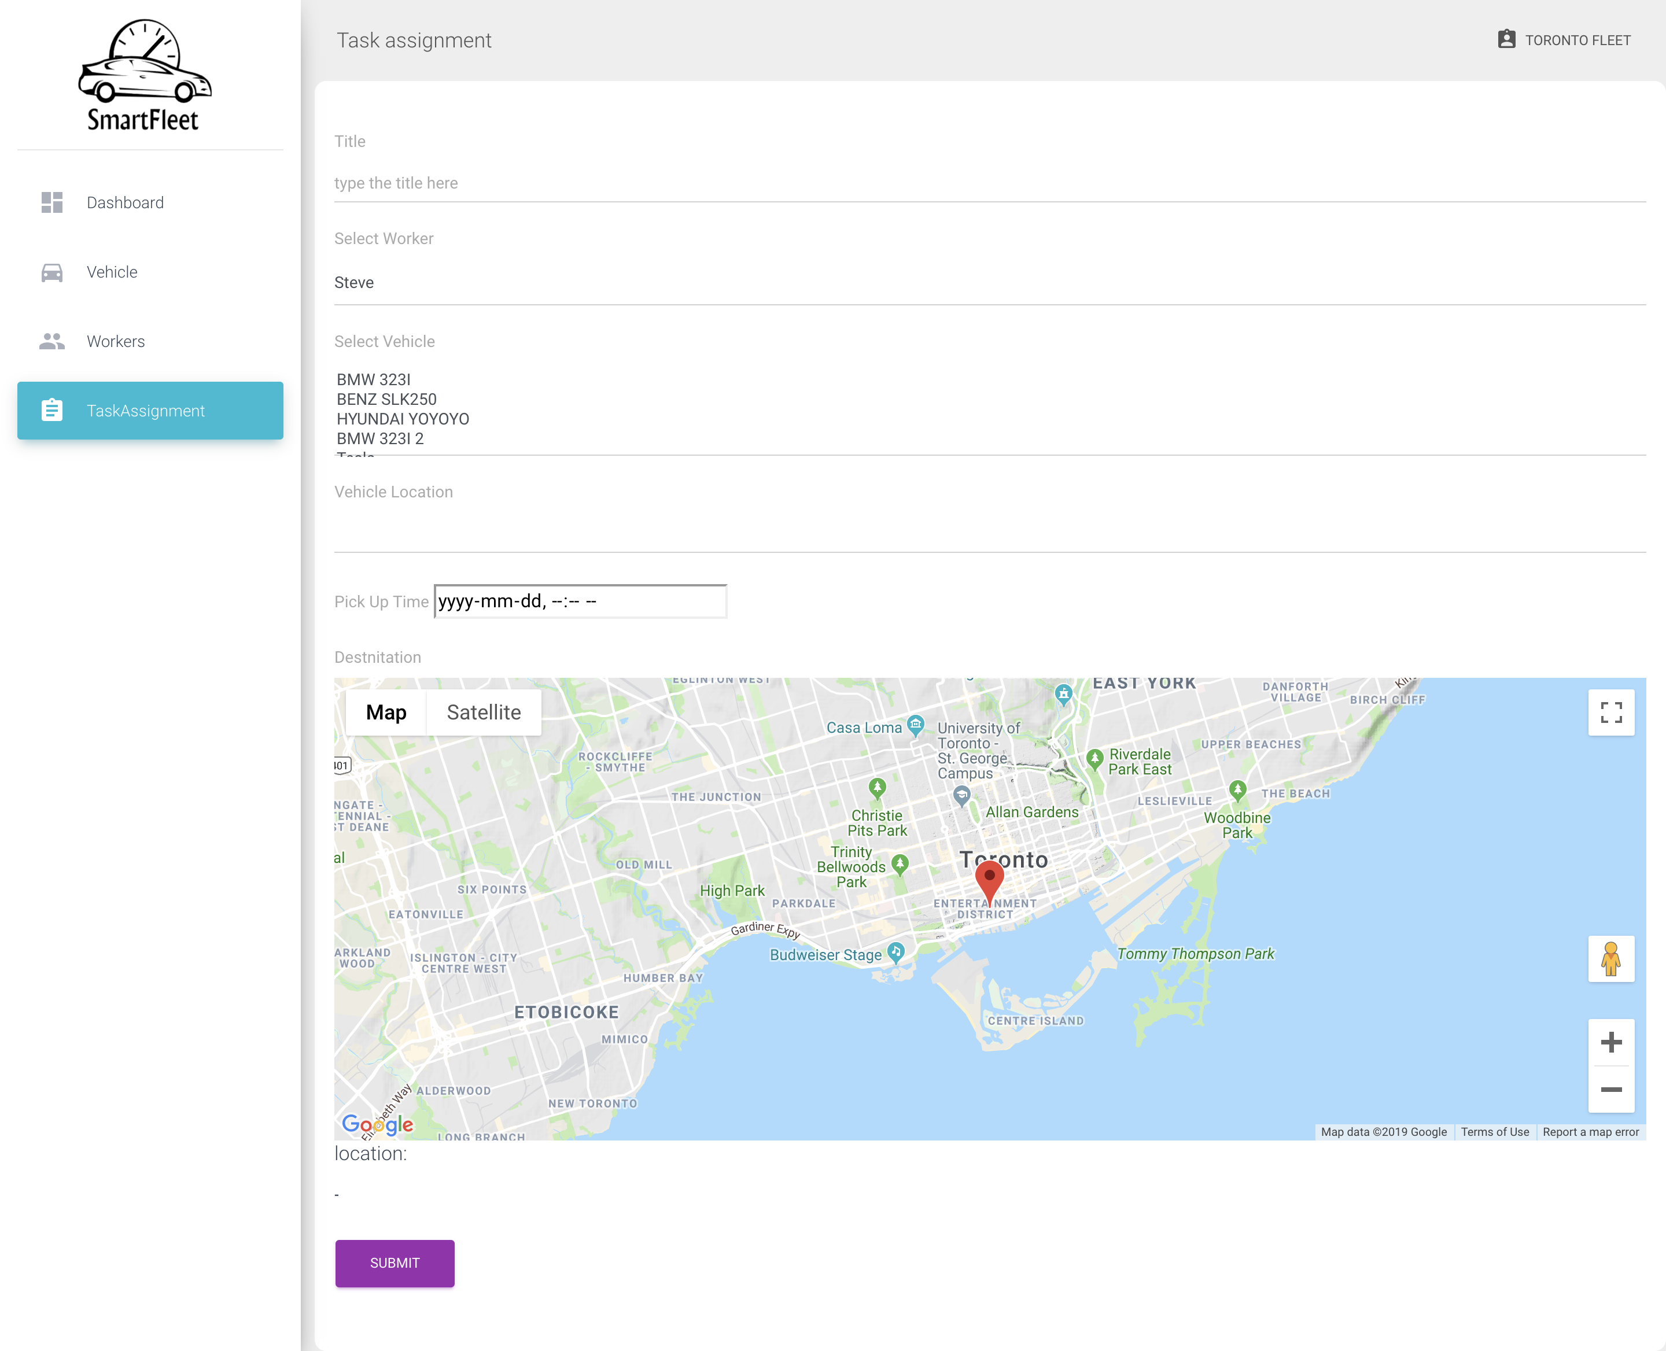Select BENZ SLK250 from vehicle list
Viewport: 1666px width, 1351px height.
(x=387, y=399)
